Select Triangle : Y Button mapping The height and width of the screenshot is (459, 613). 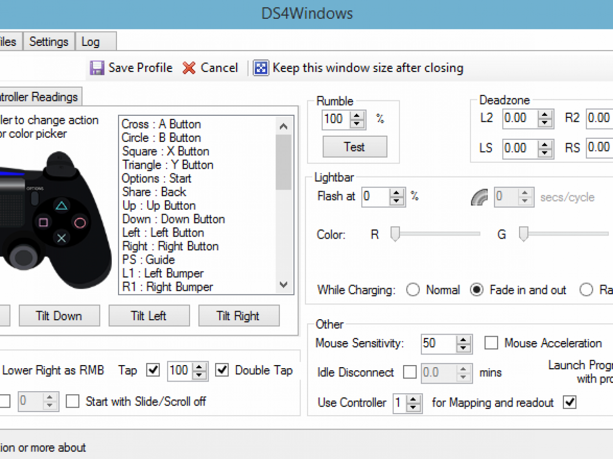(168, 165)
